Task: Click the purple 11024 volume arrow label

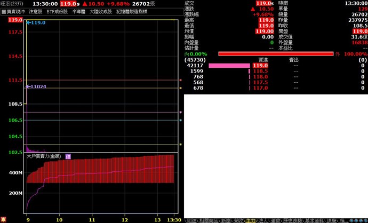Action: click(x=37, y=86)
